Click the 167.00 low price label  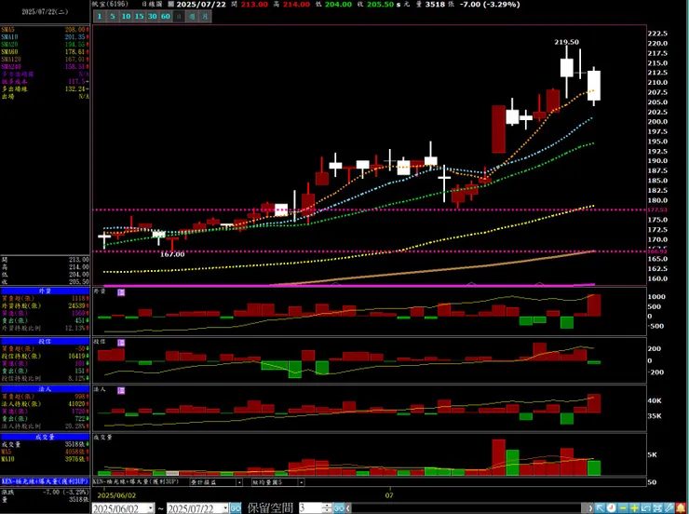pos(172,254)
